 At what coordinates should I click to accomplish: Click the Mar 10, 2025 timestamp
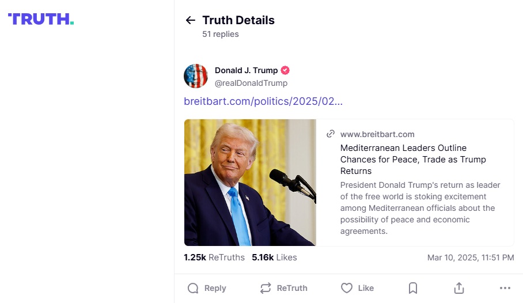point(471,257)
